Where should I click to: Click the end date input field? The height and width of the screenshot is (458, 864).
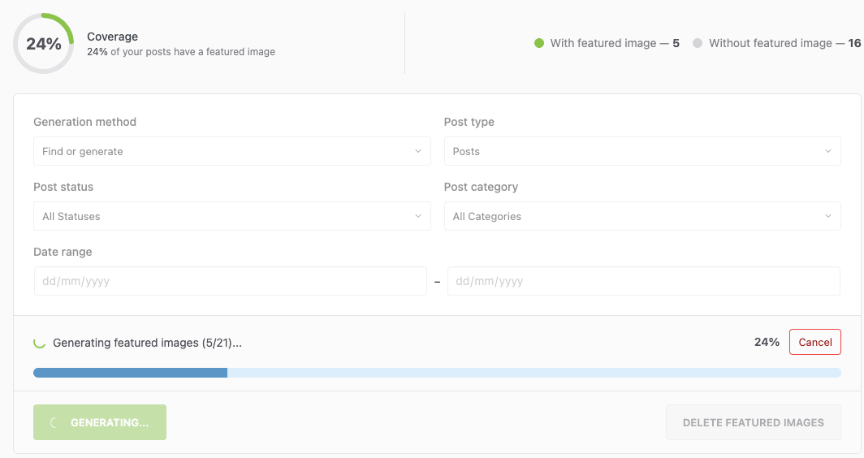point(643,281)
